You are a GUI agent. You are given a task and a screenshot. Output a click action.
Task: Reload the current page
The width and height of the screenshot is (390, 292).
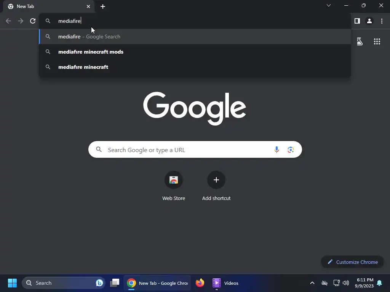(33, 21)
